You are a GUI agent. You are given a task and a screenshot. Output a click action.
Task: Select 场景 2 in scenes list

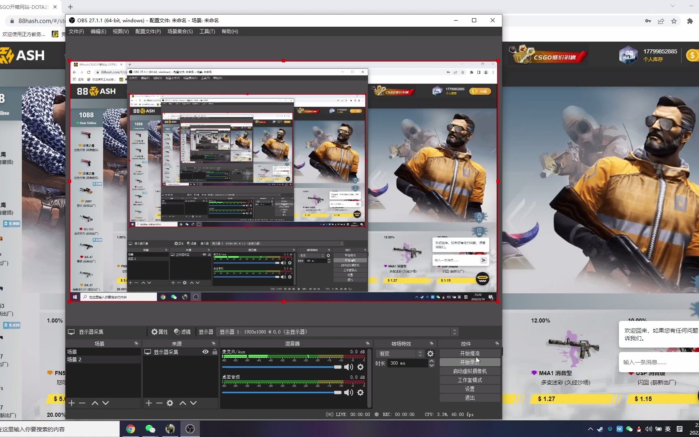point(103,360)
